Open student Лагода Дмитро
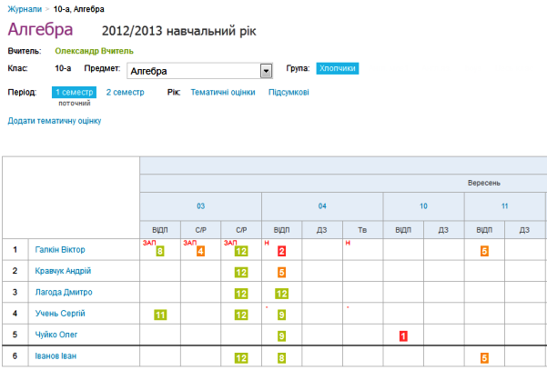Image resolution: width=547 pixels, height=370 pixels. [x=63, y=293]
